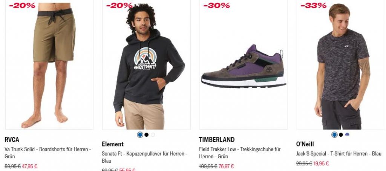Select blue color swatch for O'Neill T-shirt
386x171 pixels.
[334, 134]
